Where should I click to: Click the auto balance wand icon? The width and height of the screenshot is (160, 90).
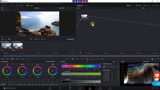tap(2, 84)
